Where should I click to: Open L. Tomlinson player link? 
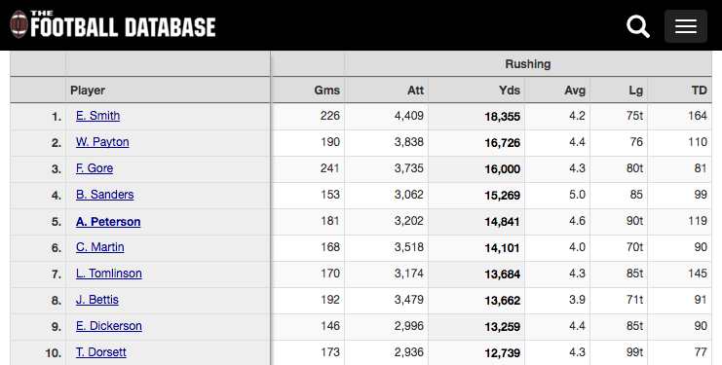[109, 274]
